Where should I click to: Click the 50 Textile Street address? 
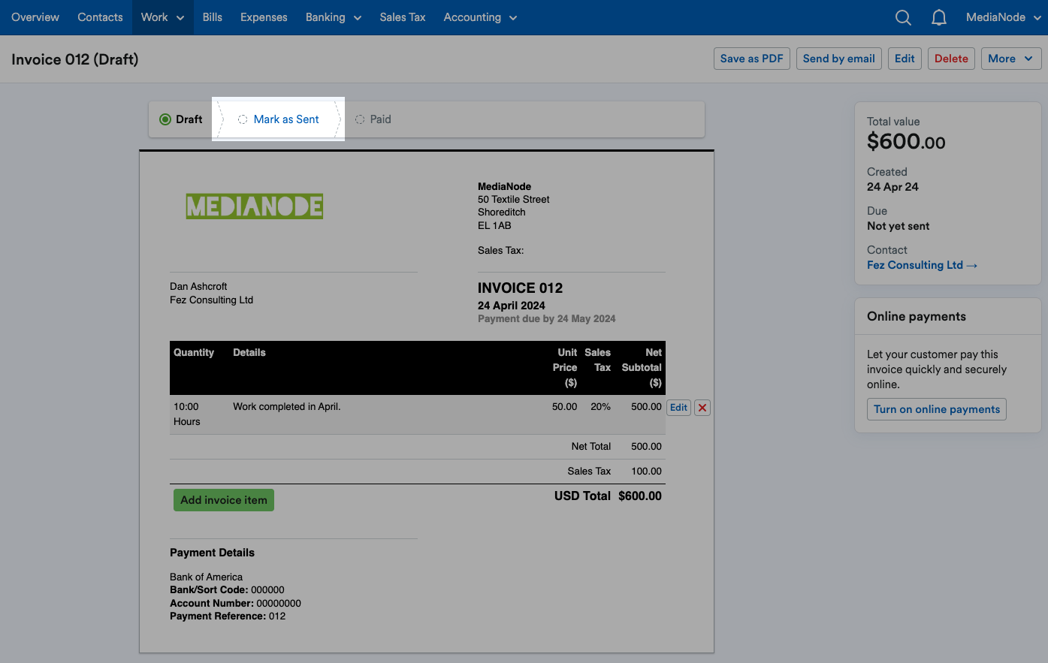[x=514, y=199]
